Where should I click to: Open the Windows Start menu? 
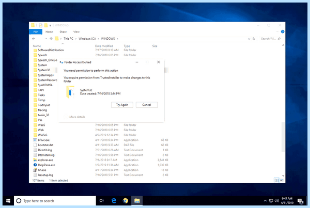[x=8, y=201]
